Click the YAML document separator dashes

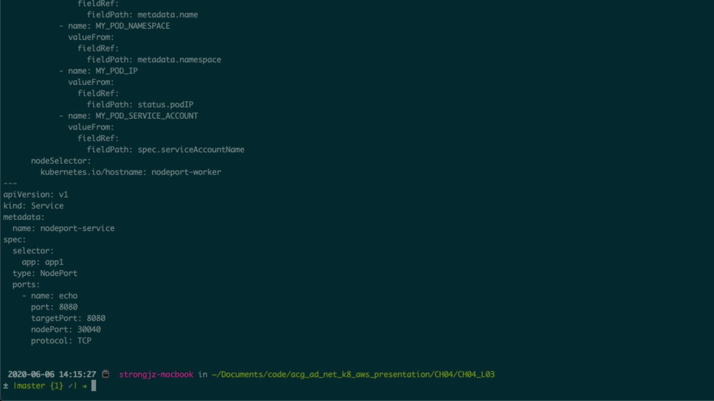tap(10, 183)
